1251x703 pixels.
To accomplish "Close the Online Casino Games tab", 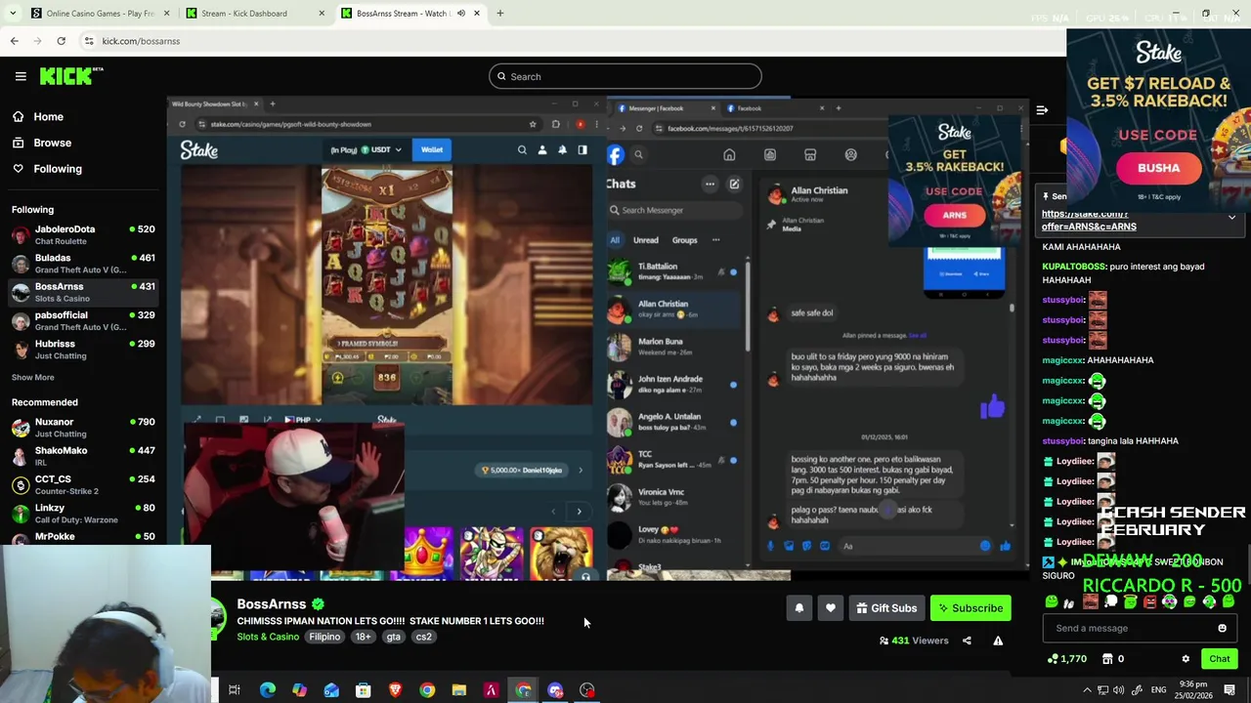I will pos(166,14).
